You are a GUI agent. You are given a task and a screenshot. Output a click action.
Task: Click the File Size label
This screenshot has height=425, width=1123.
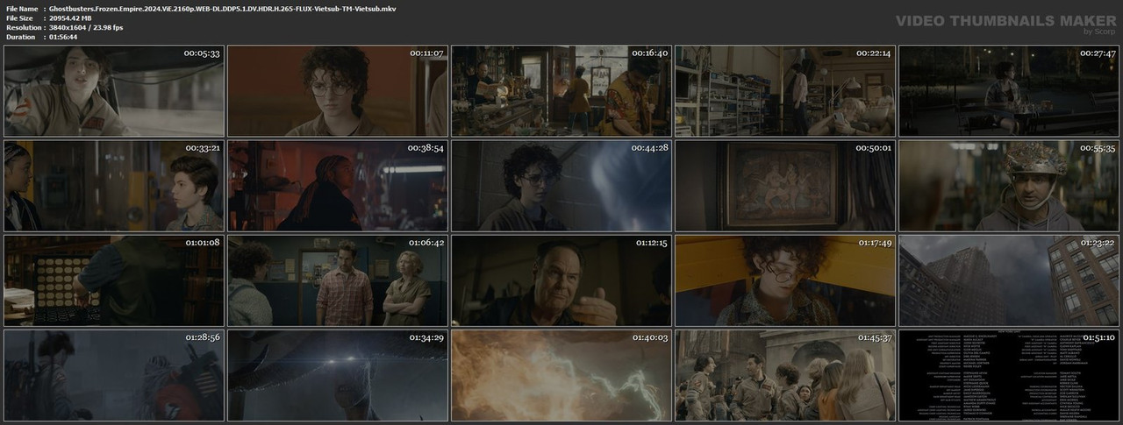tap(19, 18)
